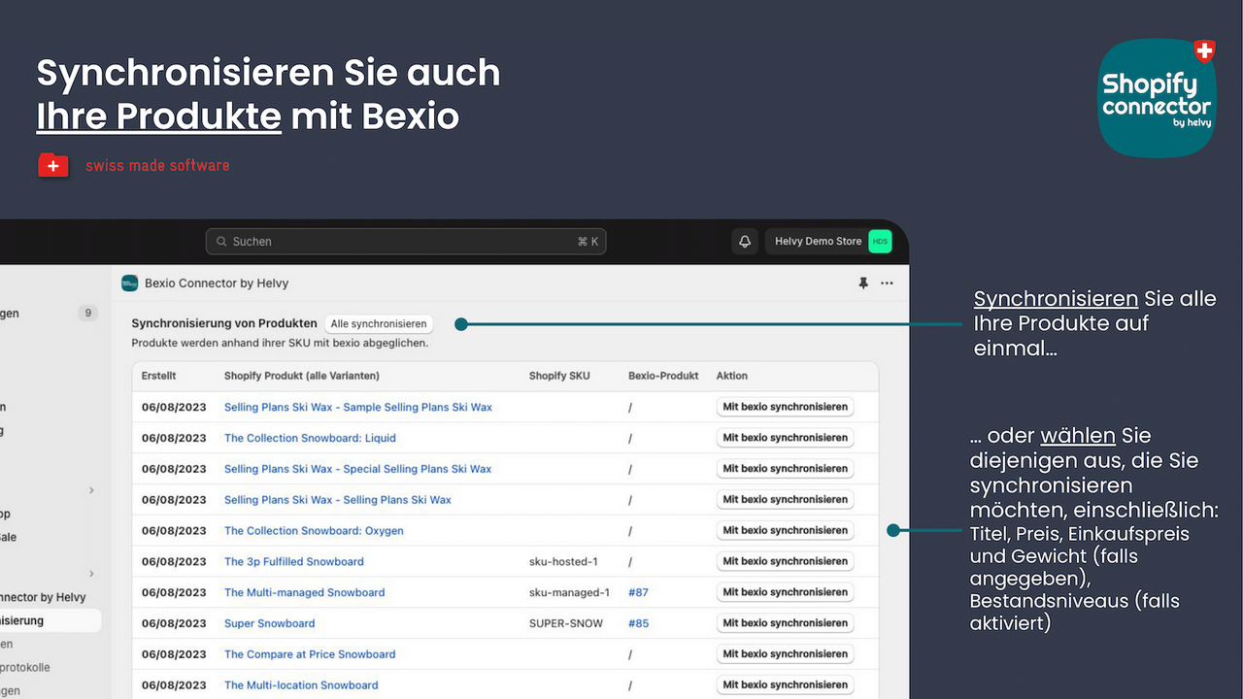
Task: Click the Aktion column header
Action: pyautogui.click(x=732, y=376)
